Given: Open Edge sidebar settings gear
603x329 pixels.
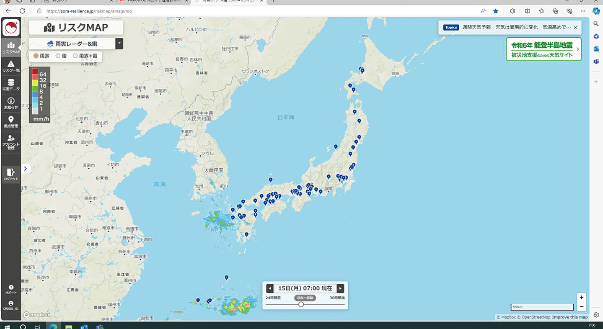Looking at the screenshot, I should 596,314.
